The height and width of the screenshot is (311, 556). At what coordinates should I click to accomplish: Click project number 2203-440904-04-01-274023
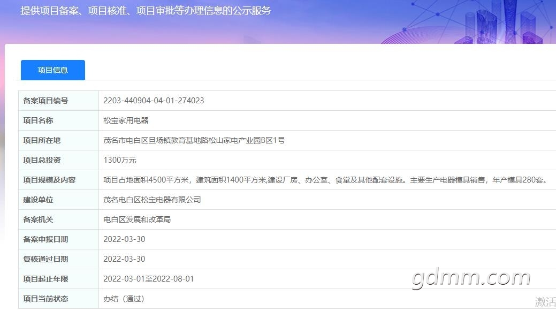tap(154, 100)
